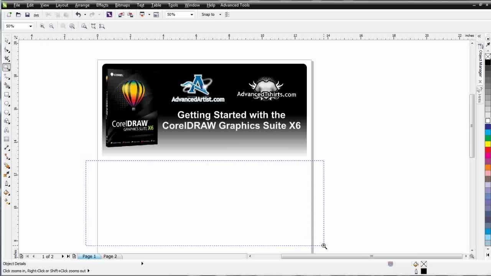Screen dimensions: 491x276
Task: Click the horizontal scrollbar thumb
Action: (371, 256)
